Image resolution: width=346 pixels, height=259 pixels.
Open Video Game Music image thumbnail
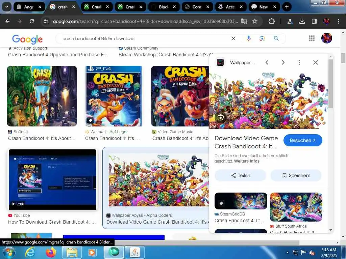pos(180,96)
